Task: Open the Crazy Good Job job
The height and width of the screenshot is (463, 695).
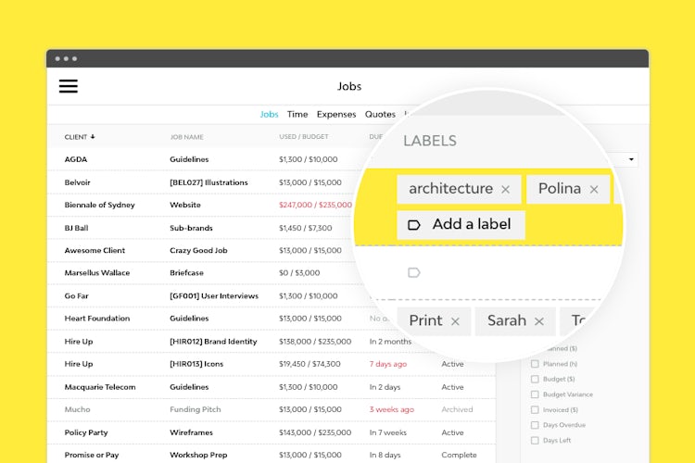Action: [198, 250]
